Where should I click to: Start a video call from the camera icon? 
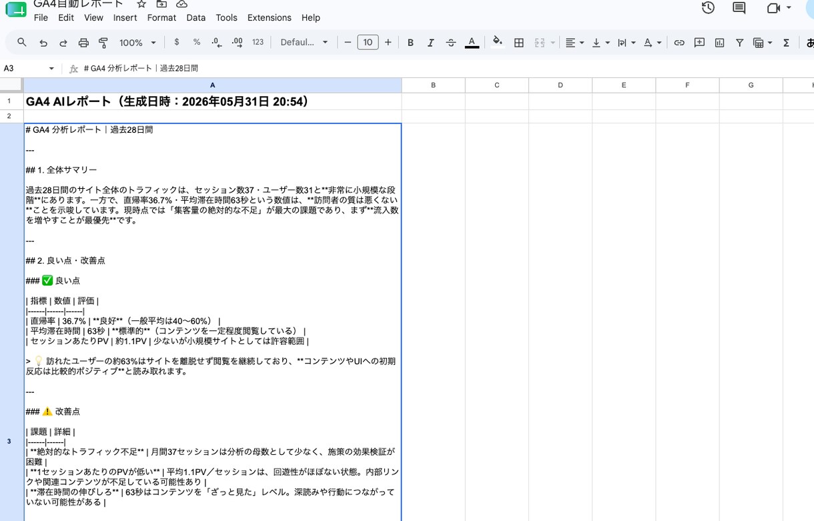click(x=773, y=8)
